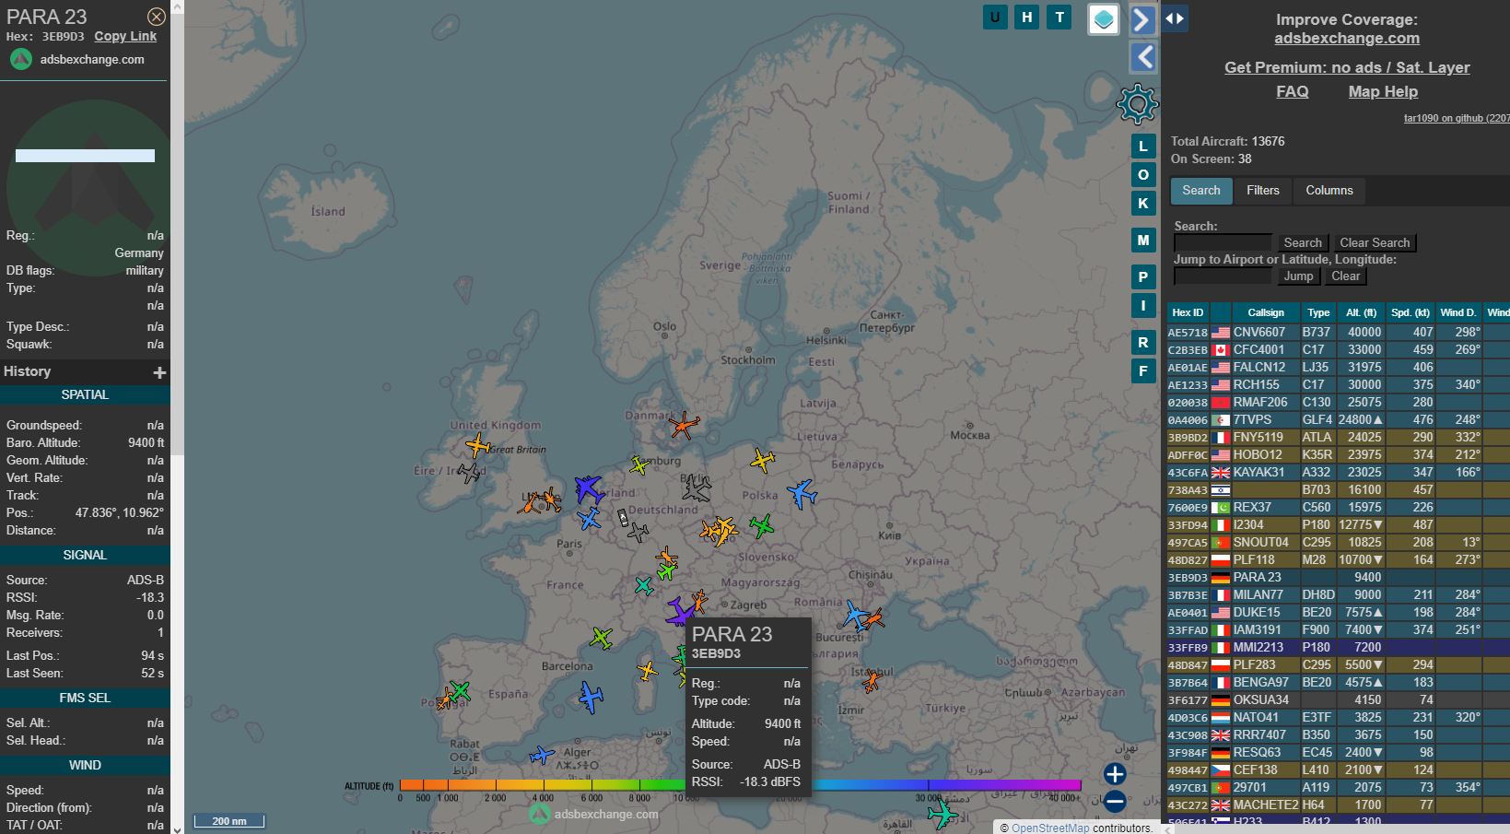Sort table by Wind D. column
Viewport: 1510px width, 834px height.
click(x=1458, y=312)
